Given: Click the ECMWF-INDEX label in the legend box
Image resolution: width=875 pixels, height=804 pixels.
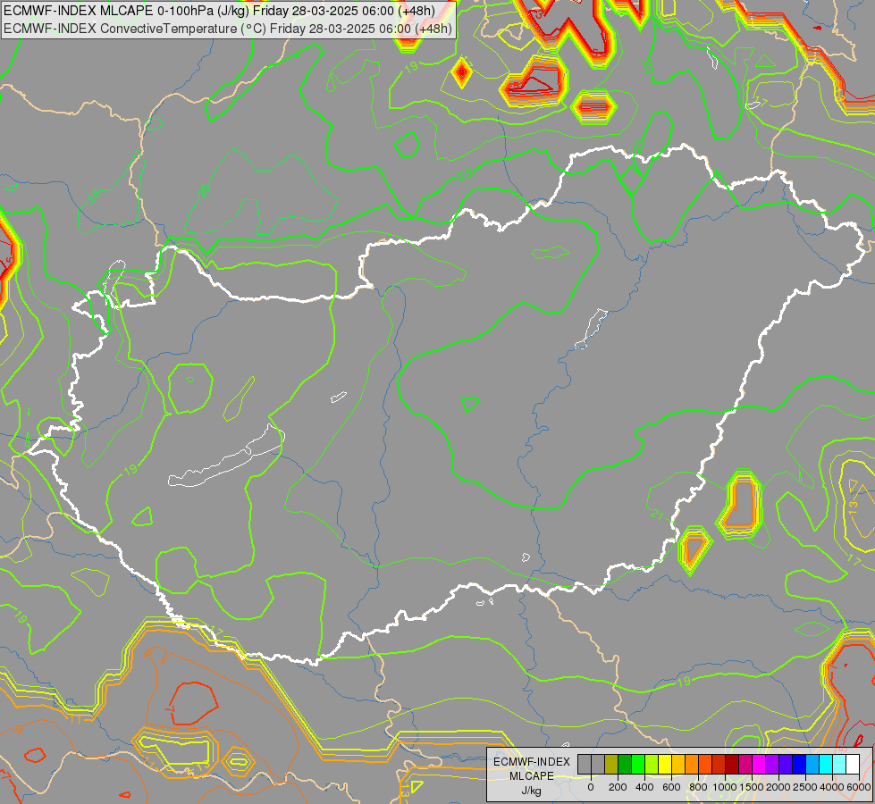Looking at the screenshot, I should [x=532, y=762].
